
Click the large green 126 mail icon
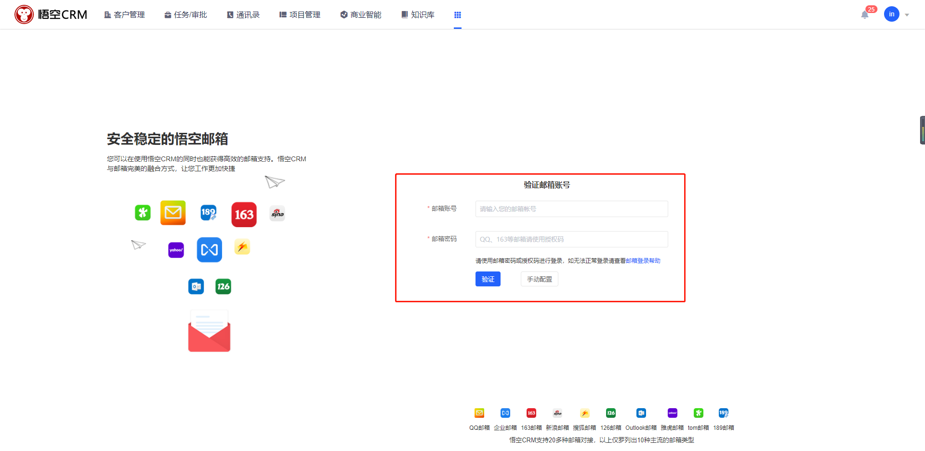223,286
